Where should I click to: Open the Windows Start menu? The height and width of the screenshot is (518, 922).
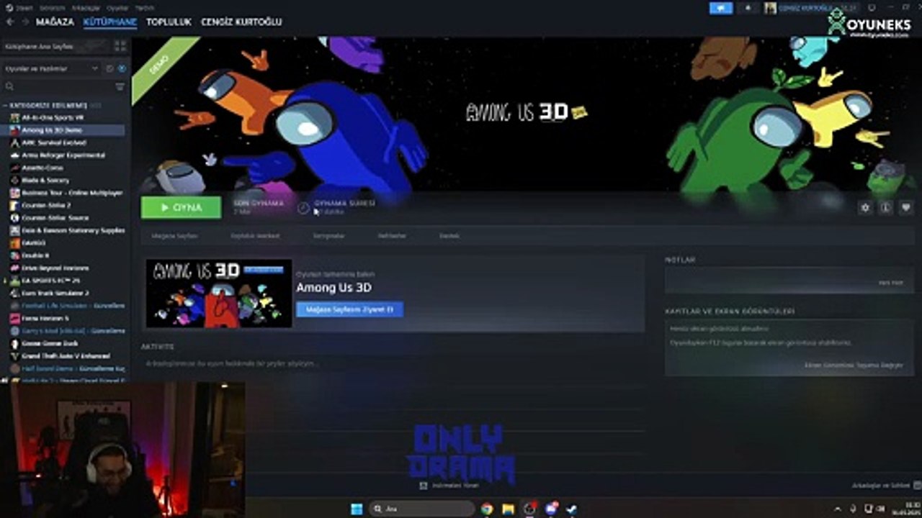(357, 509)
